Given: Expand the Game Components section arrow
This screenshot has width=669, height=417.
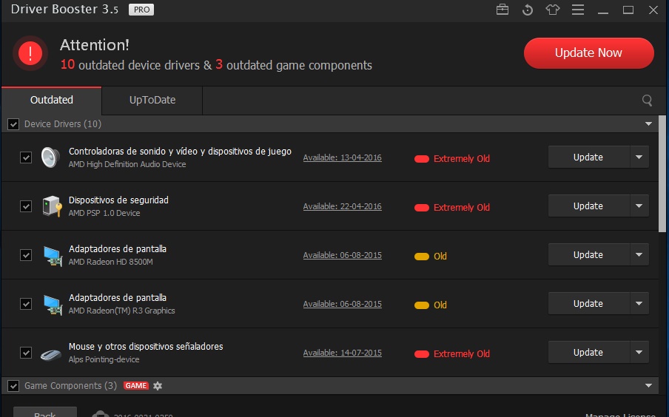Looking at the screenshot, I should [x=648, y=386].
